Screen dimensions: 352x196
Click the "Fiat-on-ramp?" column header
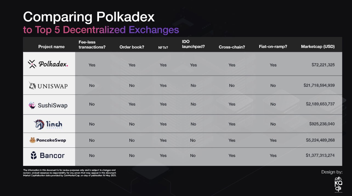(x=273, y=47)
